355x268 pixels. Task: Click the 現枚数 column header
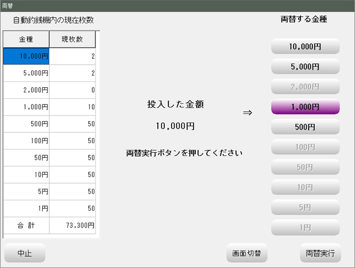[x=72, y=40]
